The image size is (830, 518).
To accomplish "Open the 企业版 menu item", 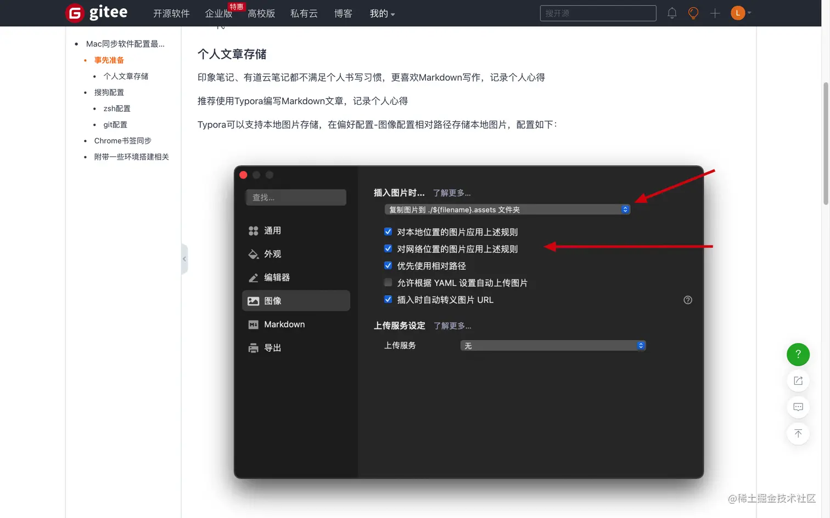I will pos(218,13).
